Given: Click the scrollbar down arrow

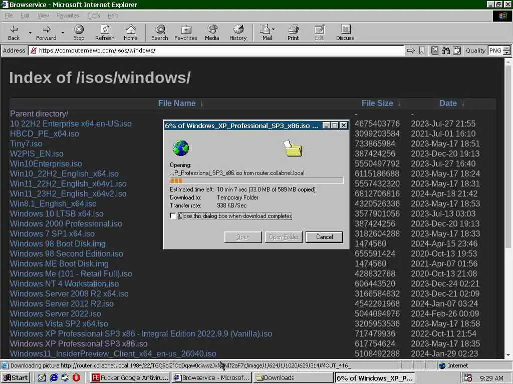Looking at the screenshot, I should (x=508, y=355).
